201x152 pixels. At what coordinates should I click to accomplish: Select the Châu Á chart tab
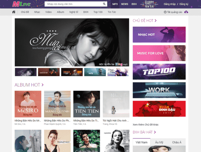pyautogui.click(x=177, y=143)
